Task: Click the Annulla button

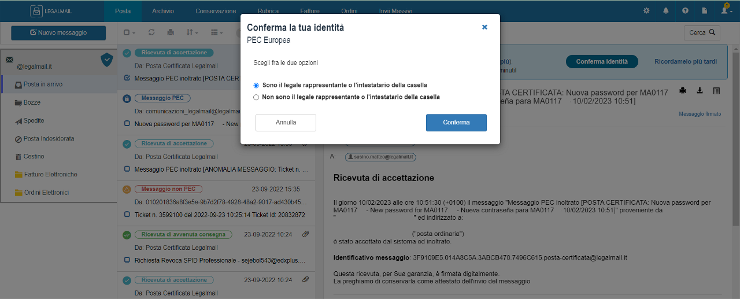Action: (x=286, y=123)
